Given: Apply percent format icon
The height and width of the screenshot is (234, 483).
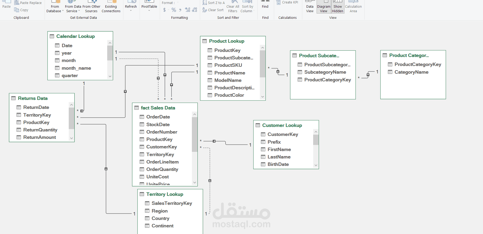Looking at the screenshot, I should tap(174, 10).
